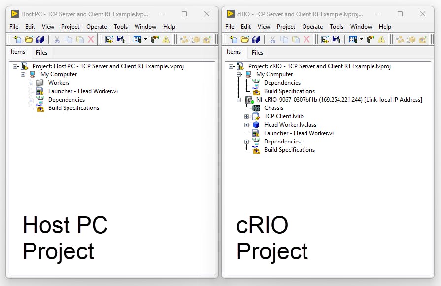Image resolution: width=441 pixels, height=286 pixels.
Task: Open Filter View dropdown arrow in Host PC toolbar
Action: point(146,39)
